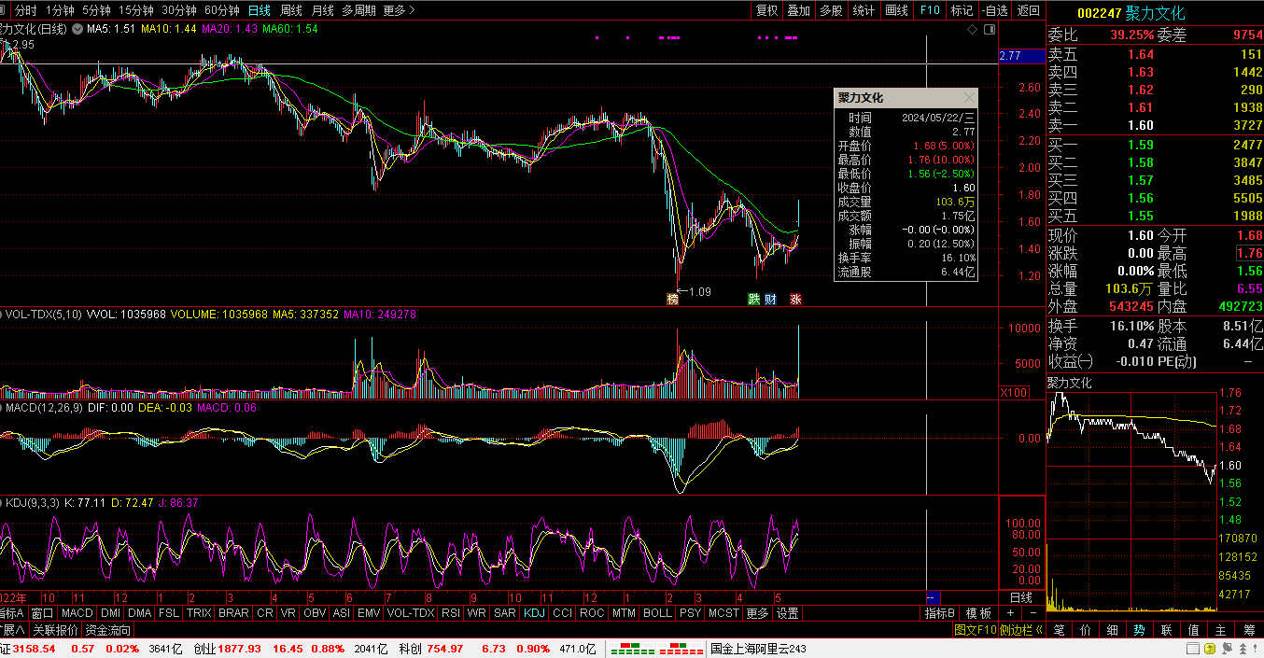Image resolution: width=1264 pixels, height=658 pixels.
Task: Open the 更多 indicator list at bottom
Action: [758, 613]
